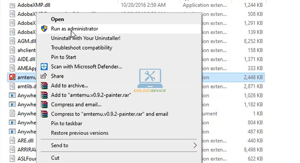Click the 8,252 KB size value
The height and width of the screenshot is (163, 300).
[253, 41]
